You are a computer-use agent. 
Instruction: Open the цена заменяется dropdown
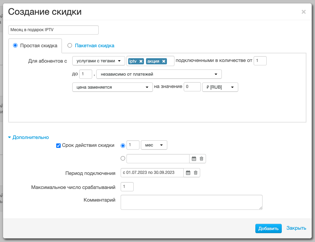pyautogui.click(x=112, y=87)
